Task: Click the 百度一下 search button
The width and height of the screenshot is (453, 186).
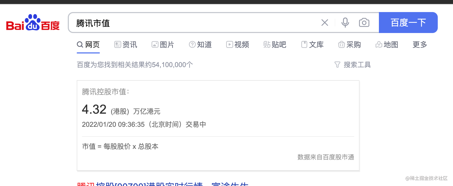Action: tap(408, 23)
